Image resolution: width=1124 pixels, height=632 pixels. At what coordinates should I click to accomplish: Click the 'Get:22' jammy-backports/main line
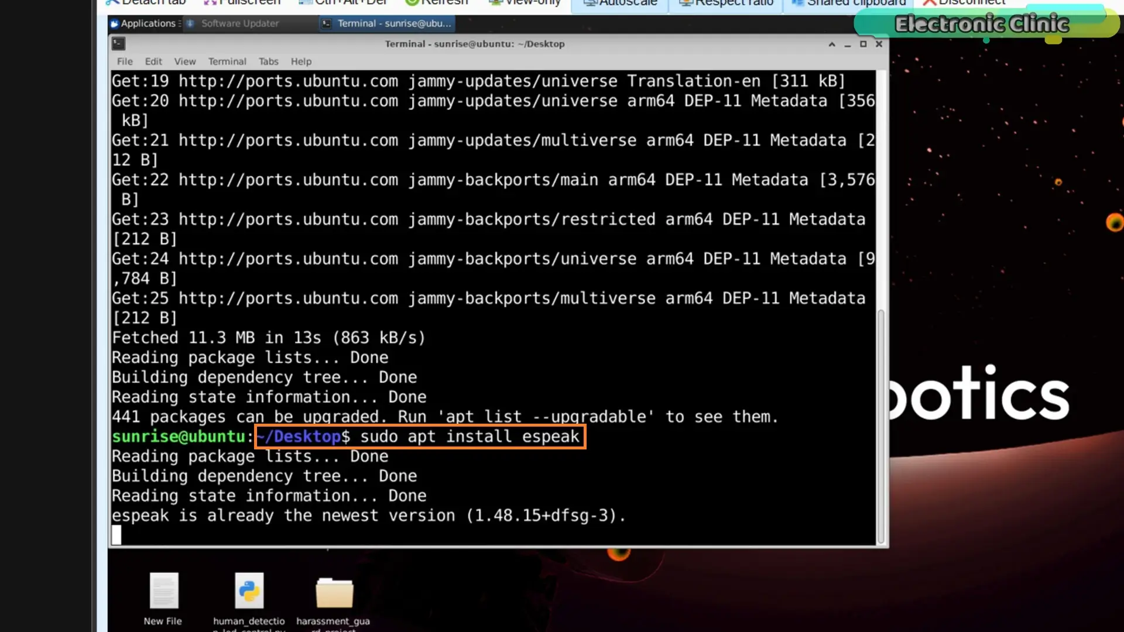(x=494, y=190)
